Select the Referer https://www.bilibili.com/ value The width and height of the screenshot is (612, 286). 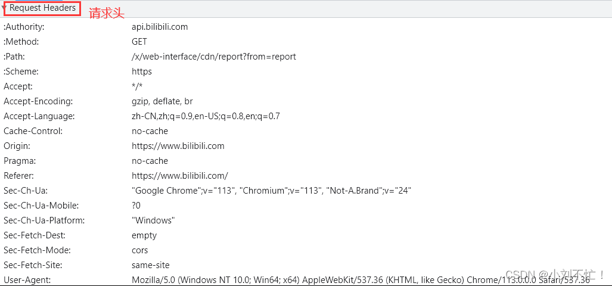click(179, 176)
